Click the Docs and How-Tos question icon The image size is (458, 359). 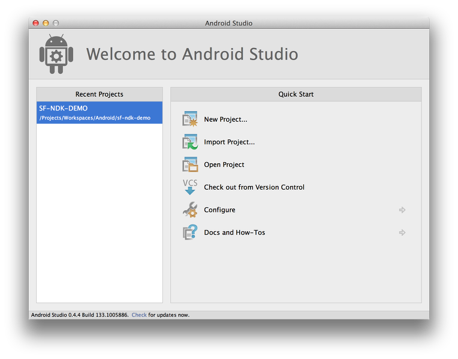click(190, 232)
